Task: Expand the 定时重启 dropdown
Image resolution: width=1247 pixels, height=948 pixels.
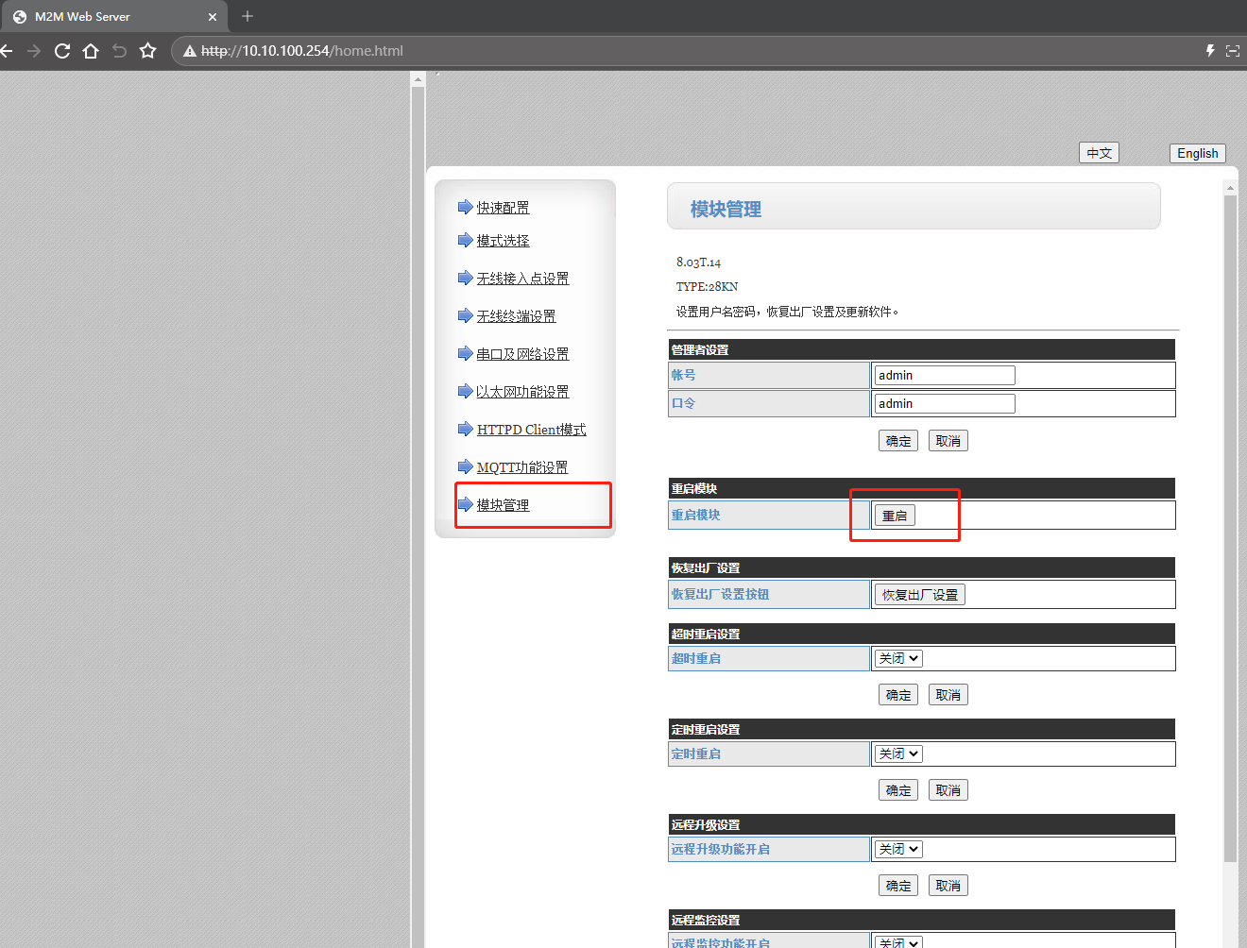Action: [x=897, y=753]
